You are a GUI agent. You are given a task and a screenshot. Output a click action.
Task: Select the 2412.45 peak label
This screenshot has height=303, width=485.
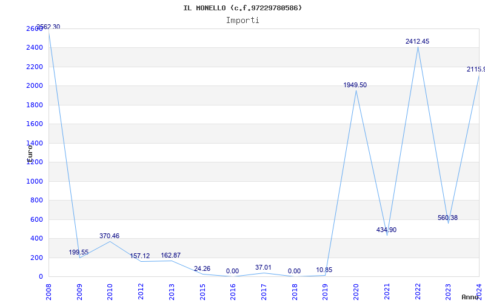[418, 41]
